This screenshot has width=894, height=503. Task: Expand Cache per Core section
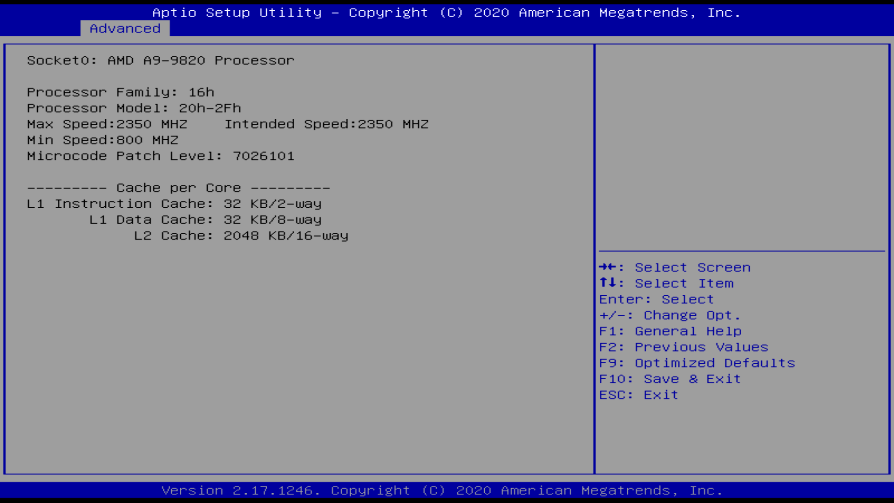click(x=178, y=187)
